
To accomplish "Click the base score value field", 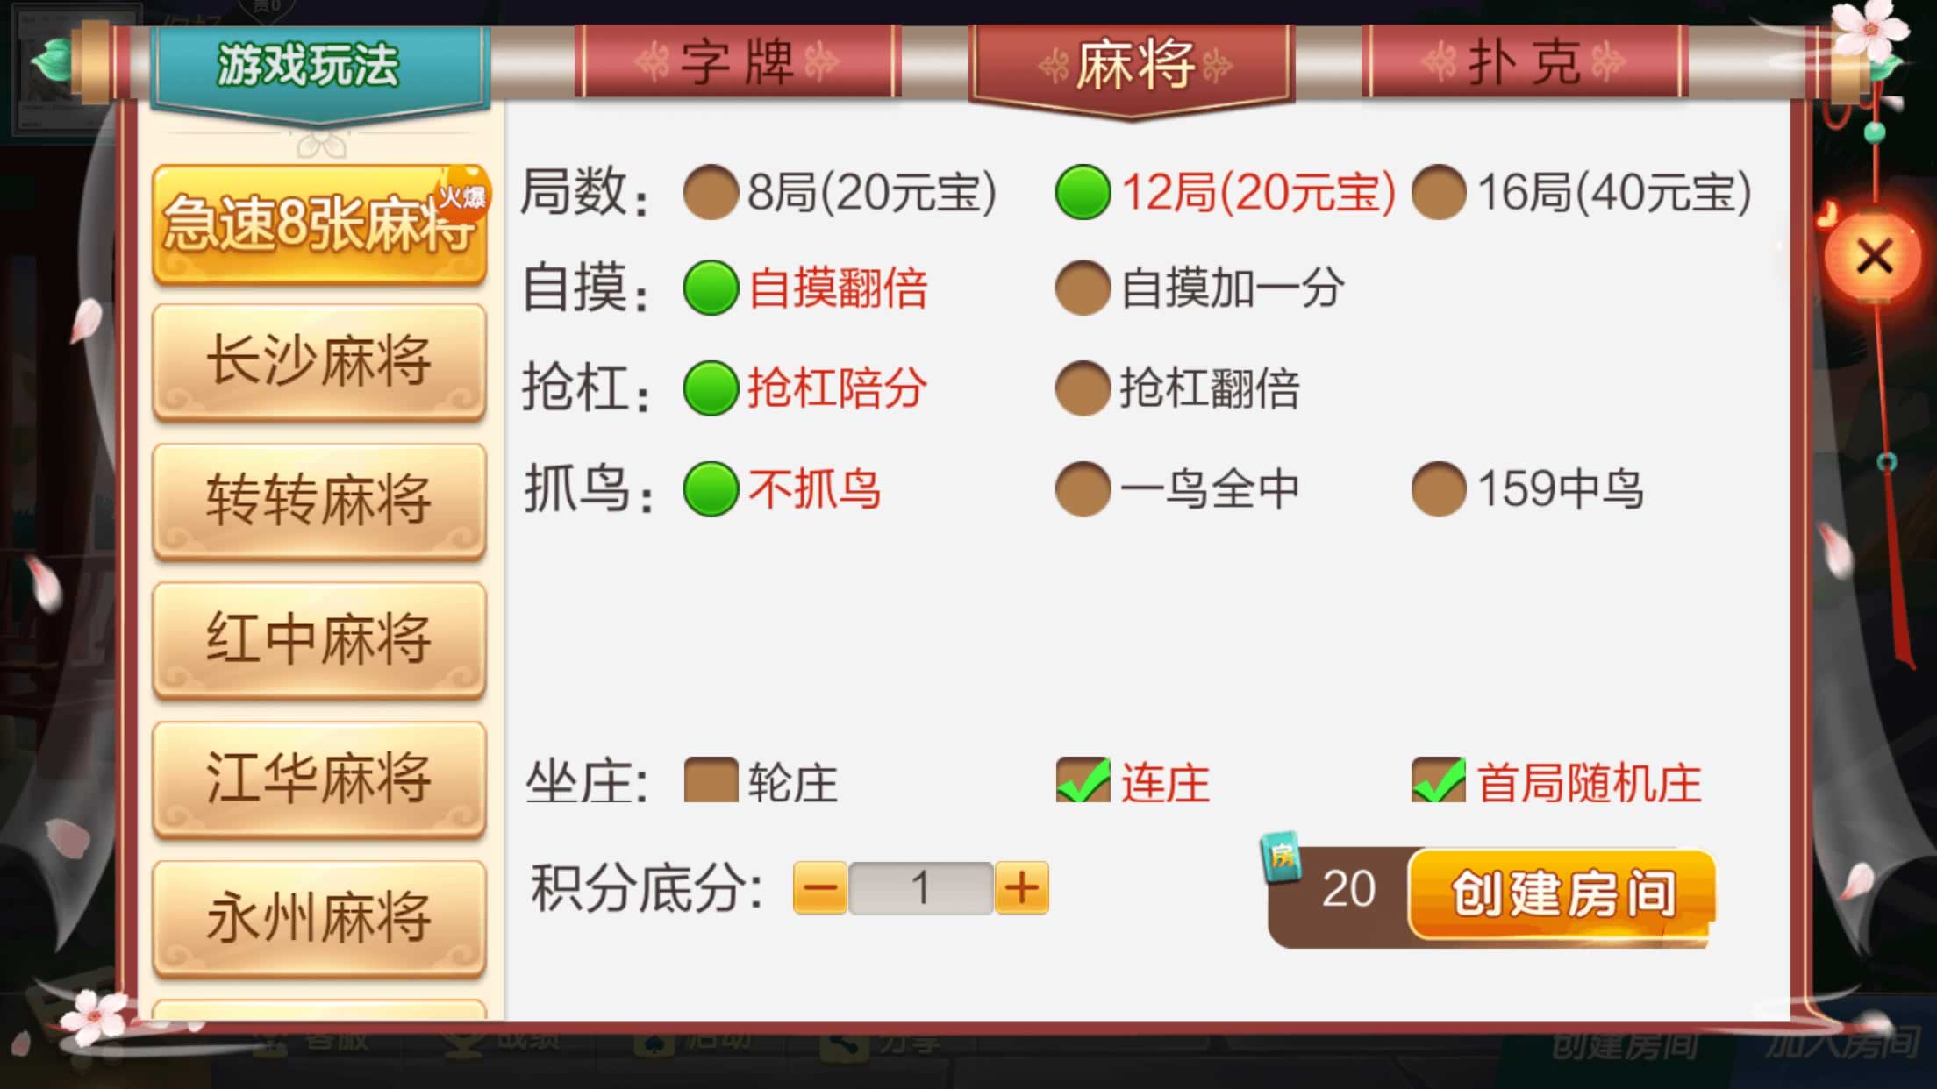I will pyautogui.click(x=920, y=887).
